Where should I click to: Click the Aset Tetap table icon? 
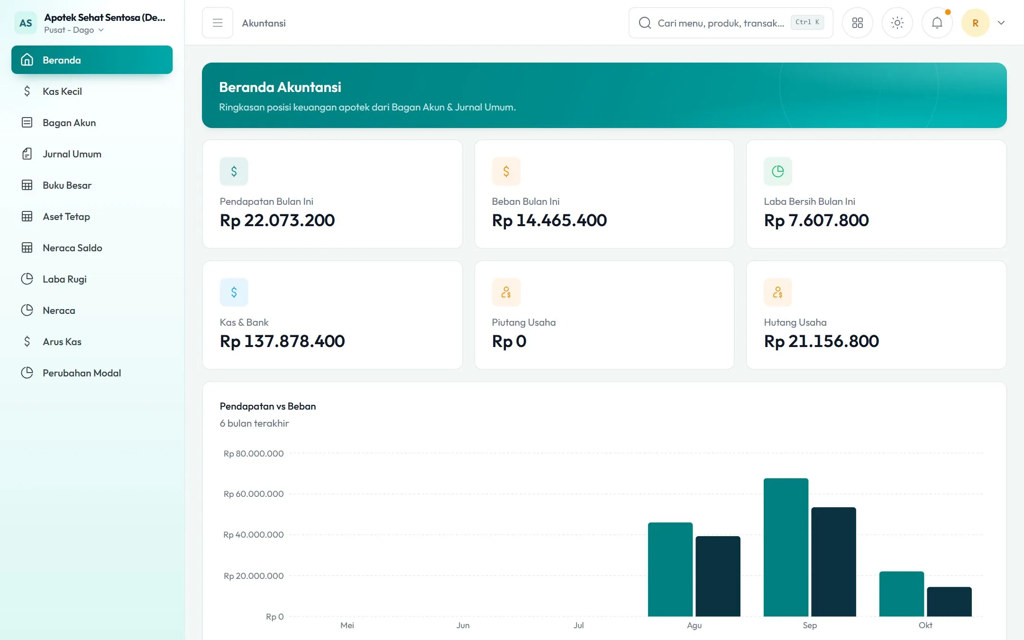tap(27, 216)
